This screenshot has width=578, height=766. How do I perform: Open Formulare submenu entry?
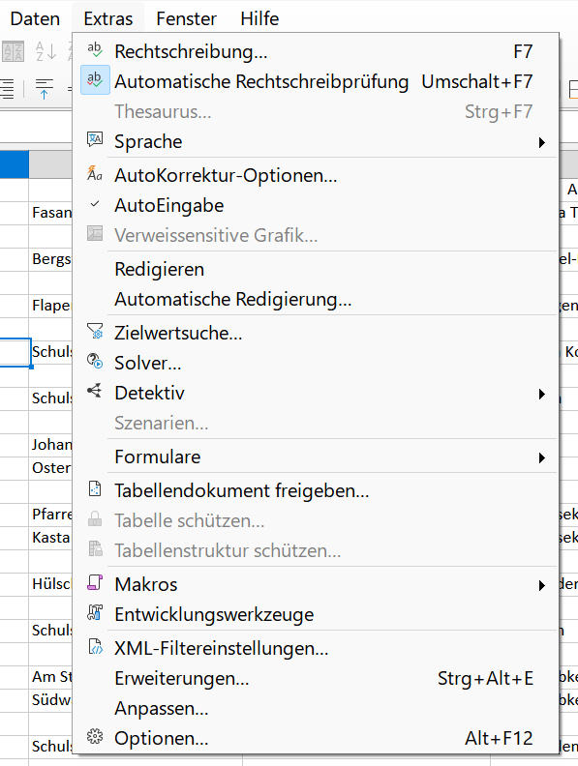click(316, 457)
